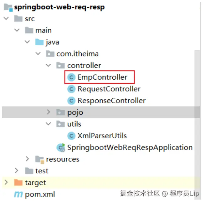
Task: Click the springboot-web-req-resp project module icon
Action: (x=8, y=7)
